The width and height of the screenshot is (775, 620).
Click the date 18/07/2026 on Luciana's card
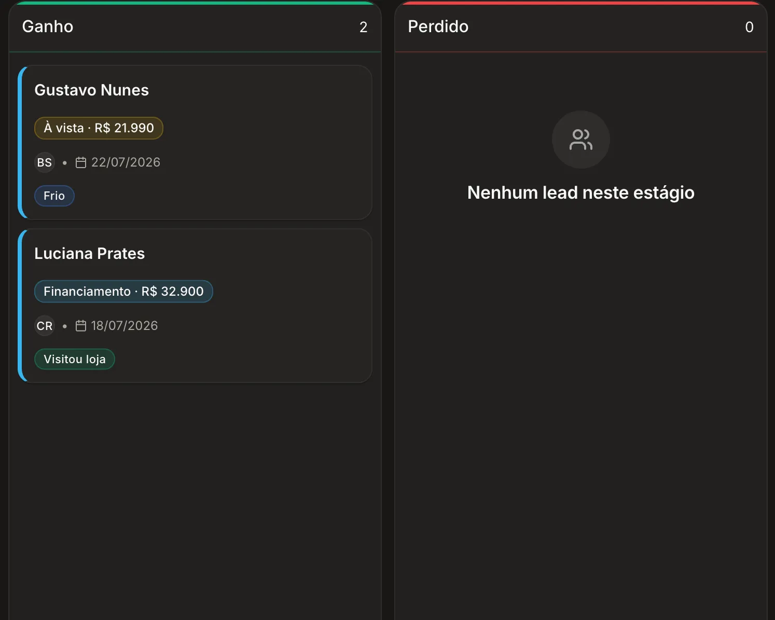point(124,326)
